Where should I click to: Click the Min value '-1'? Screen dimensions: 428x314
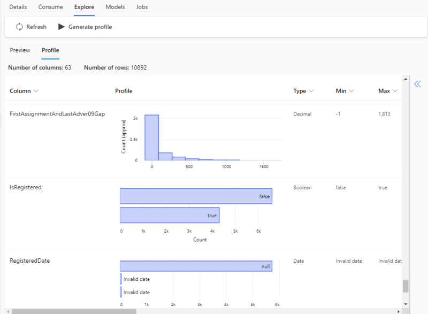(x=338, y=114)
